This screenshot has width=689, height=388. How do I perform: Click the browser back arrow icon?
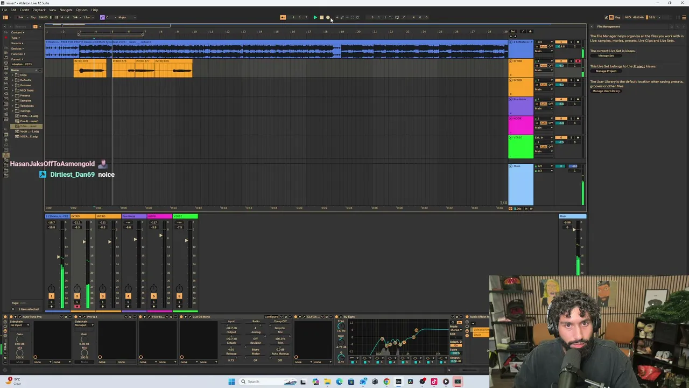pos(4,26)
